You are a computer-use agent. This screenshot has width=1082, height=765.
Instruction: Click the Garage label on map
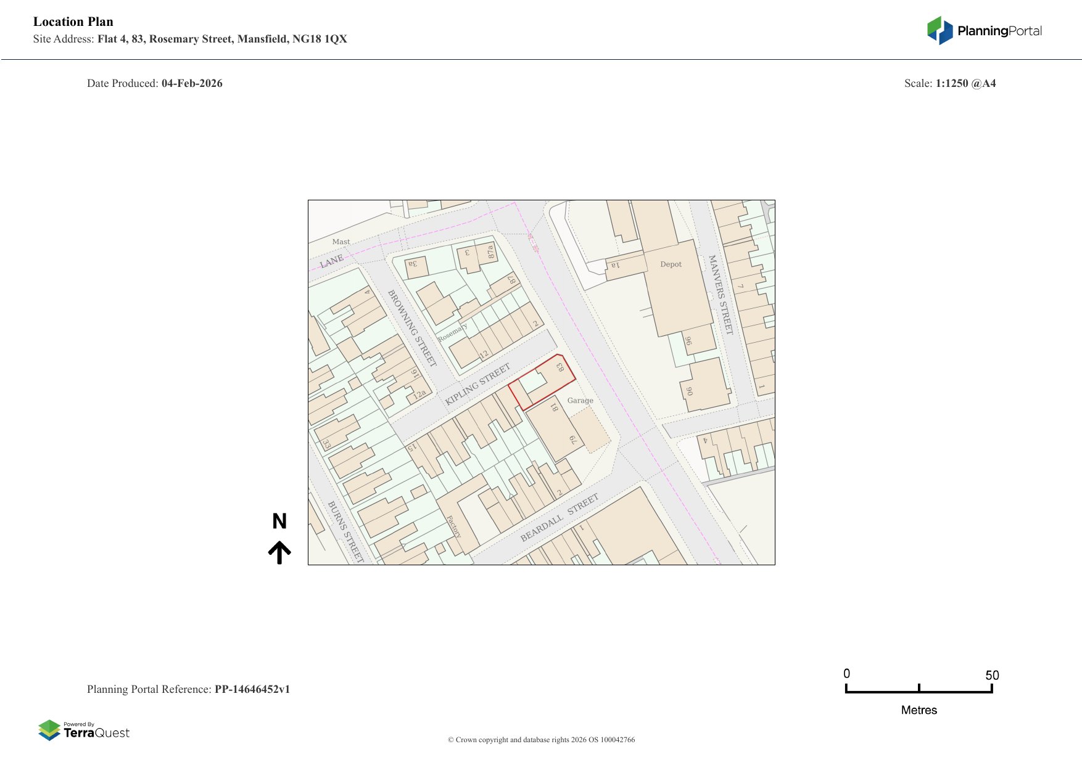(x=580, y=401)
